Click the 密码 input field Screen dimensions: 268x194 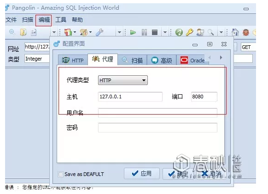pyautogui.click(x=157, y=127)
